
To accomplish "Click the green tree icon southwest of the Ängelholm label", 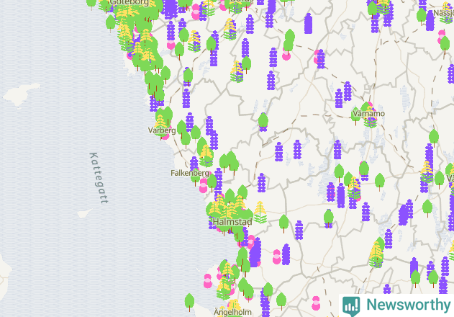I will point(189,302).
